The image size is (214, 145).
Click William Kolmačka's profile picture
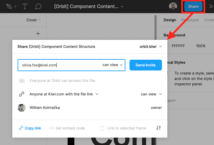click(22, 108)
